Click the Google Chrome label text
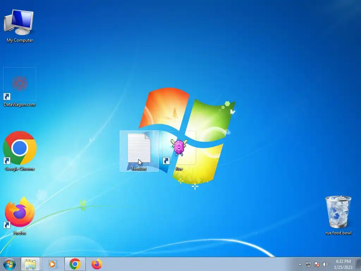Viewport: 361px width, 271px height. (20, 169)
